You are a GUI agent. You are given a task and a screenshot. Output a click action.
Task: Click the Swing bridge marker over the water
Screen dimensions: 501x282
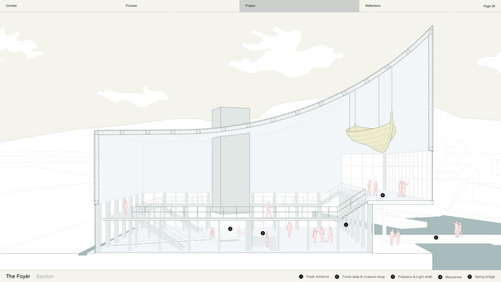[x=436, y=237]
